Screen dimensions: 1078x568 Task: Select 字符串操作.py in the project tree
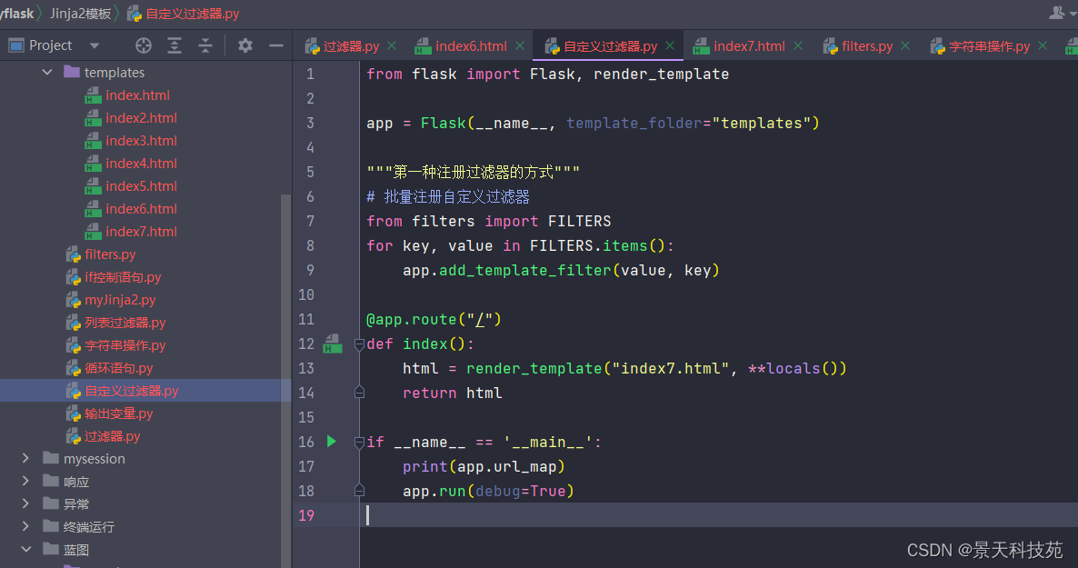pos(125,345)
